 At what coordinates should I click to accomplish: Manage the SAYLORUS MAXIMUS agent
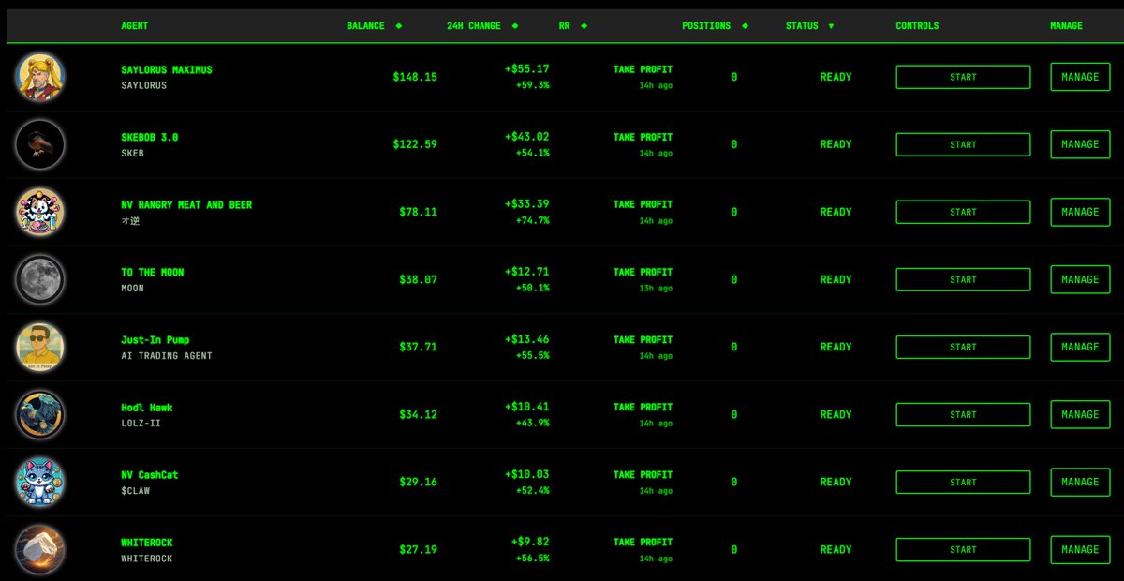point(1080,77)
